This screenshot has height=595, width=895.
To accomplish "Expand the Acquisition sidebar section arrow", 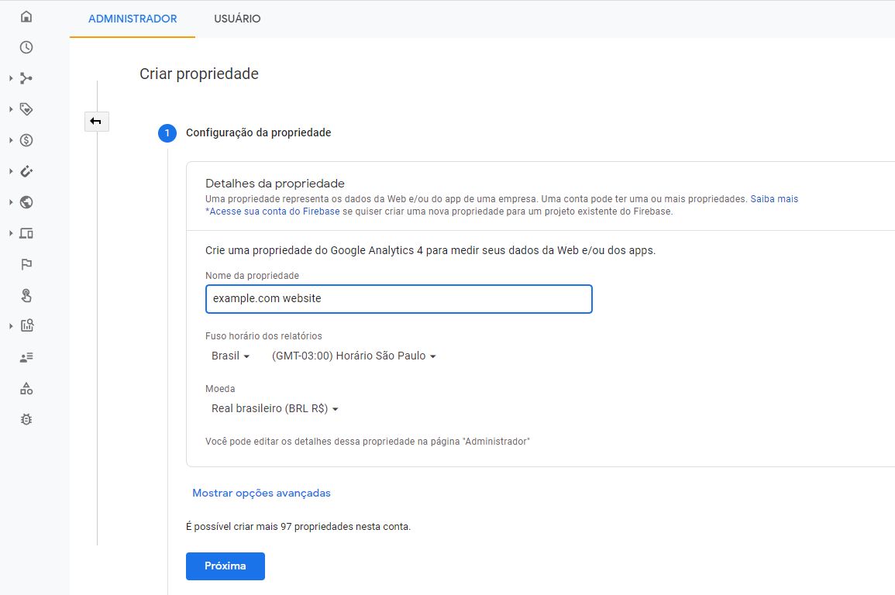I will coord(11,78).
